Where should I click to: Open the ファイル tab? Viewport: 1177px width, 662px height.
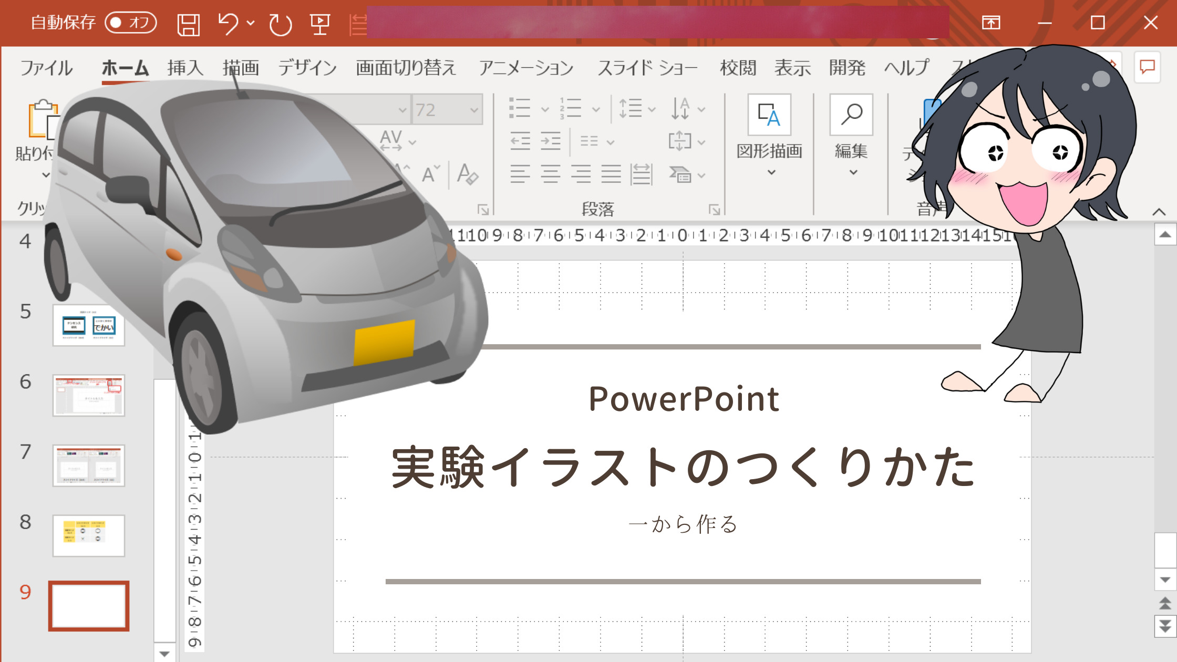pyautogui.click(x=46, y=68)
